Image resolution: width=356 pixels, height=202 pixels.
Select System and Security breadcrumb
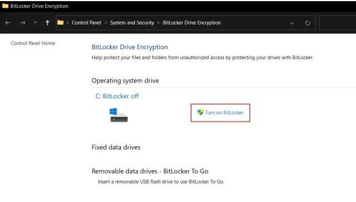[132, 23]
